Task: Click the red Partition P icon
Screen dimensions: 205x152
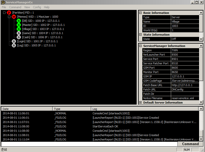Action: coord(9,13)
